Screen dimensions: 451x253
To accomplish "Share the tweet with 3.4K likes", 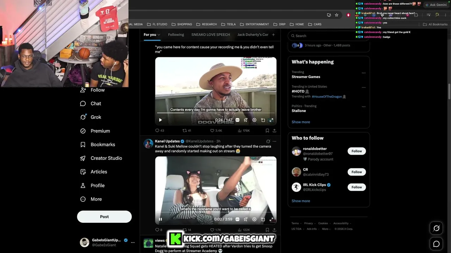I will click(x=274, y=130).
